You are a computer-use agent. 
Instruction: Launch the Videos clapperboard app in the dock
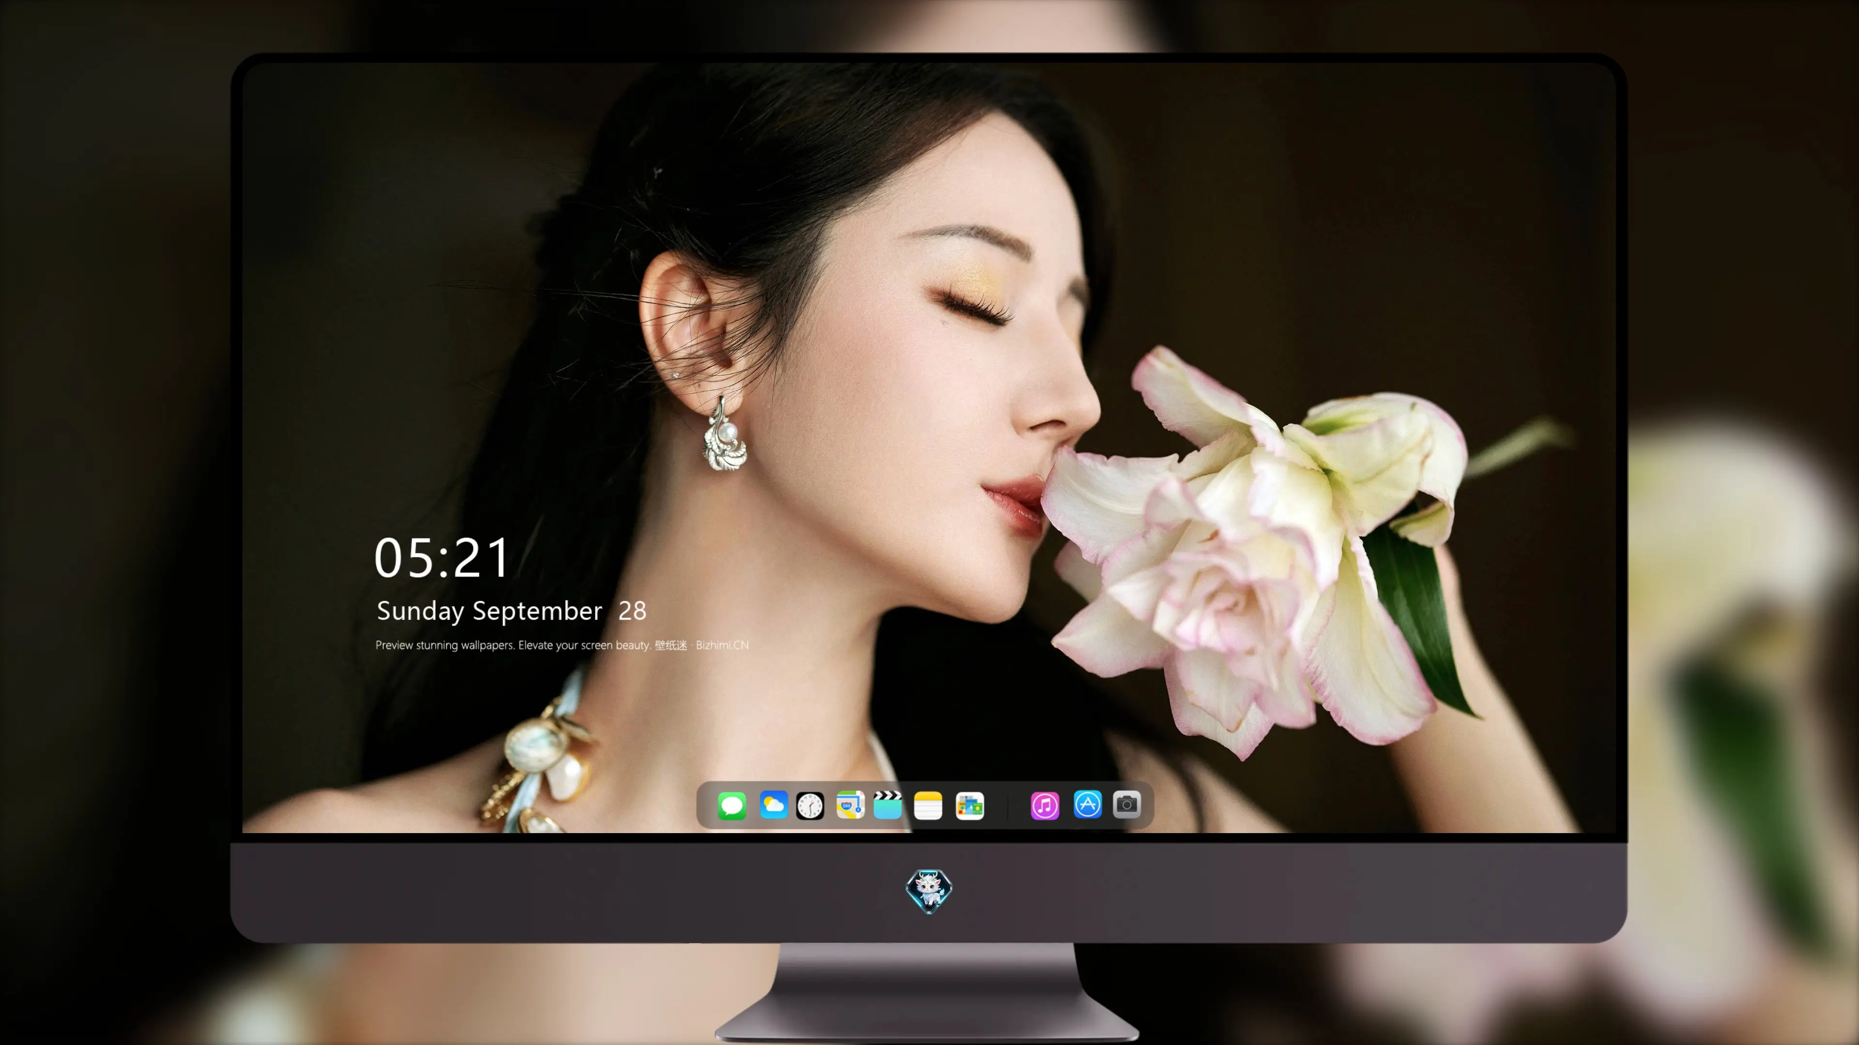(888, 805)
